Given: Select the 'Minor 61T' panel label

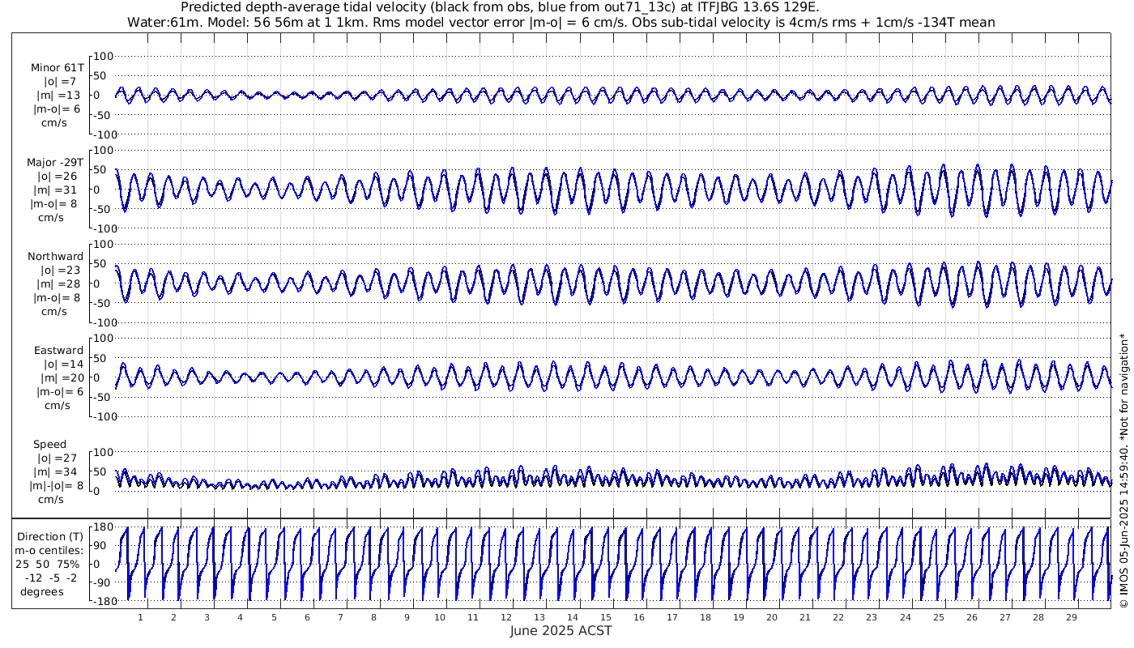Looking at the screenshot, I should pos(57,68).
